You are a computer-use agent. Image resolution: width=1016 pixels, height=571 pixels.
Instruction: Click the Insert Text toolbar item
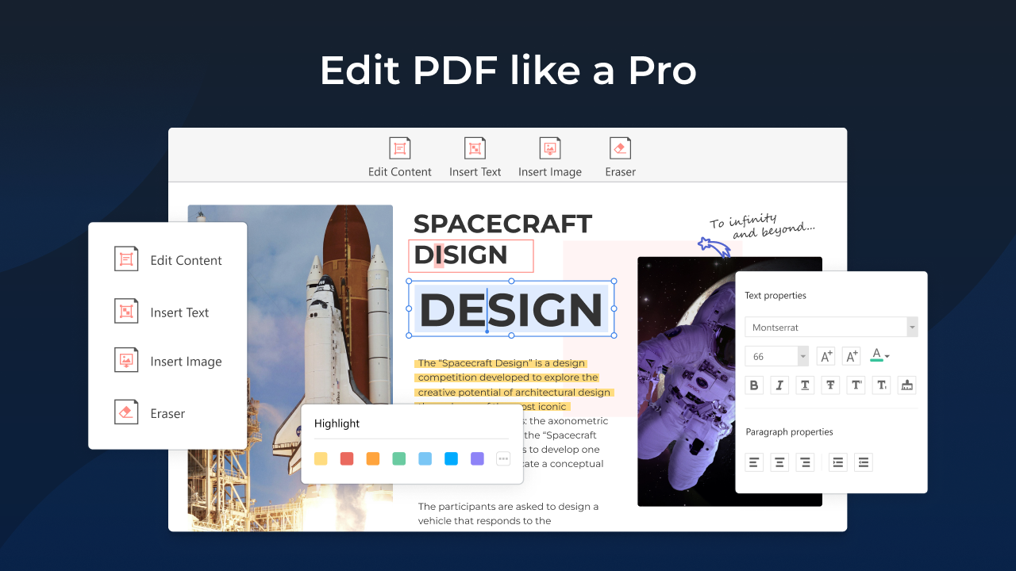coord(475,156)
